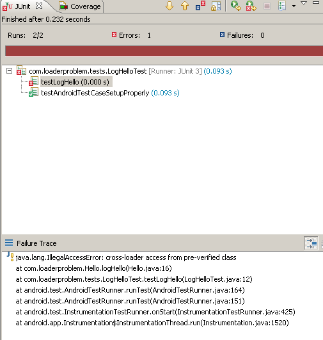Go to previous failed test arrow
Screen dimensions: 323x340
185,6
